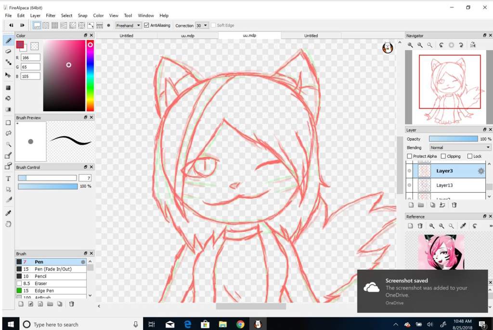Screen dimensions: 493x330
Task: Hide Layer3 with its visibility dot
Action: coord(409,171)
